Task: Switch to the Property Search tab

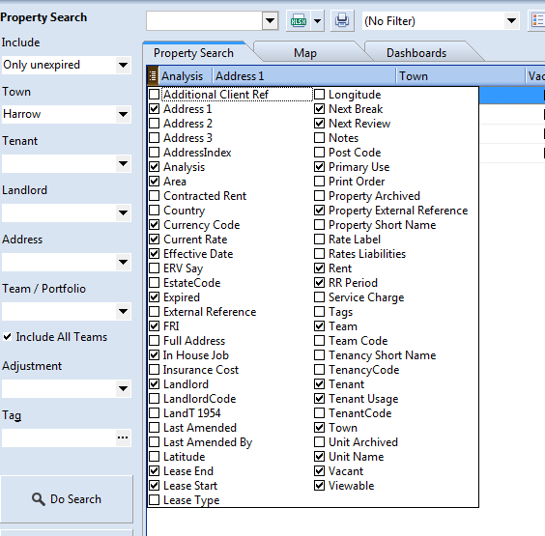Action: 193,53
